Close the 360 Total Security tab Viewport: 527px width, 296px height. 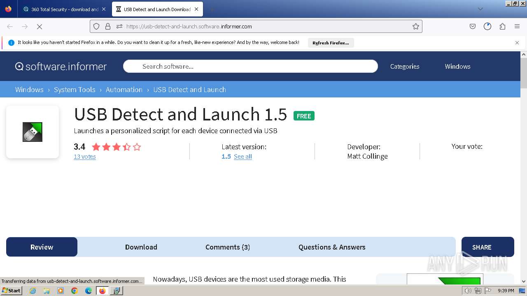point(103,9)
